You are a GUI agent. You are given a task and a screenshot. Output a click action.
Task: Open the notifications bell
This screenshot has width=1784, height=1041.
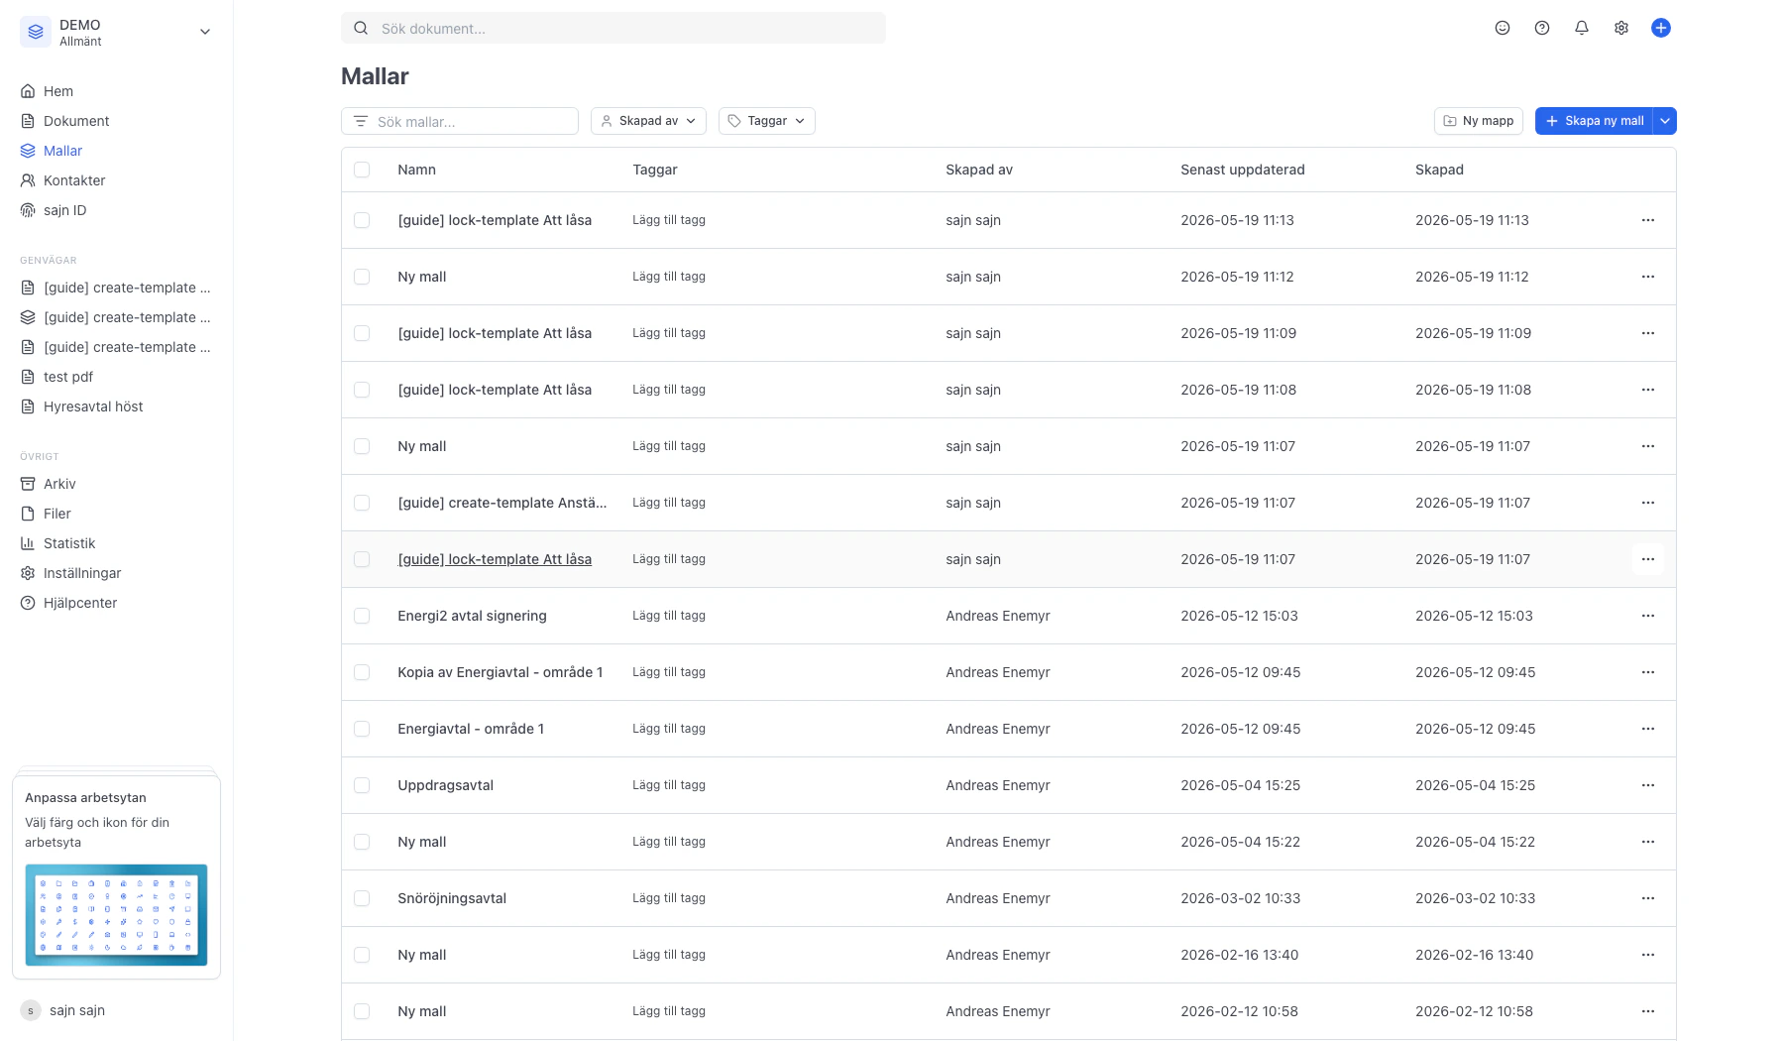pyautogui.click(x=1582, y=28)
